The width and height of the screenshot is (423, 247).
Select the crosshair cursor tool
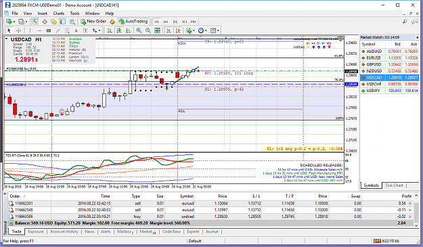(18, 30)
